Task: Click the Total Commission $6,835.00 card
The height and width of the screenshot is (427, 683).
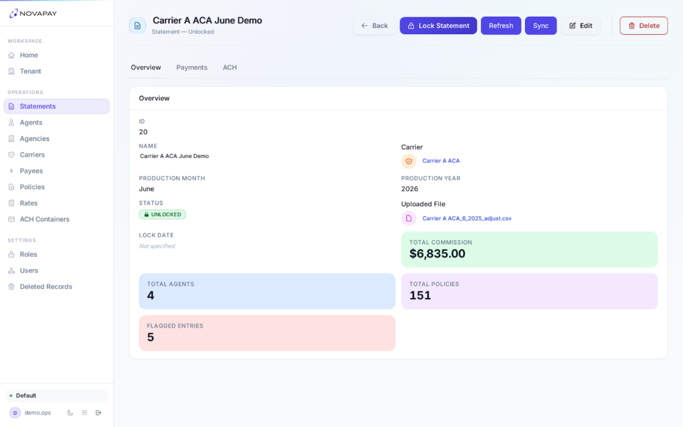Action: (x=529, y=250)
